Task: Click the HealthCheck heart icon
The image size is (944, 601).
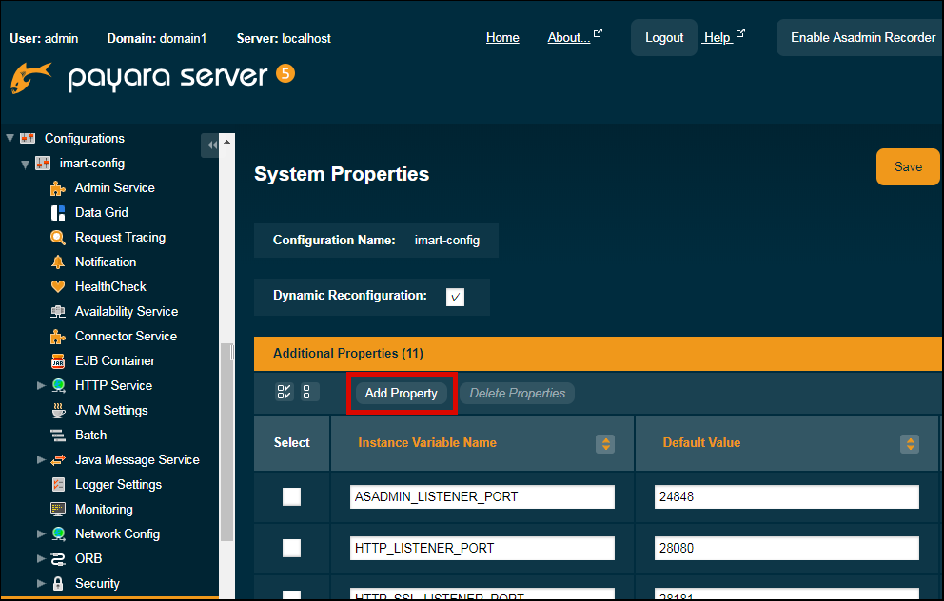Action: (58, 287)
